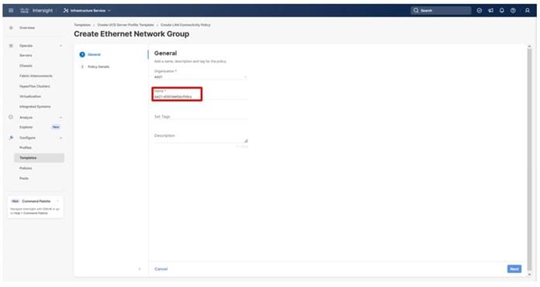Open the user profile icon

[x=528, y=10]
